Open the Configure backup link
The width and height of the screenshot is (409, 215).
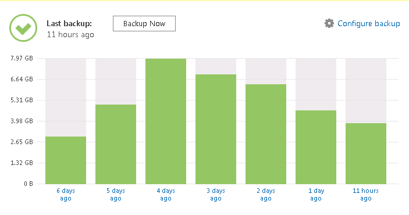(369, 23)
